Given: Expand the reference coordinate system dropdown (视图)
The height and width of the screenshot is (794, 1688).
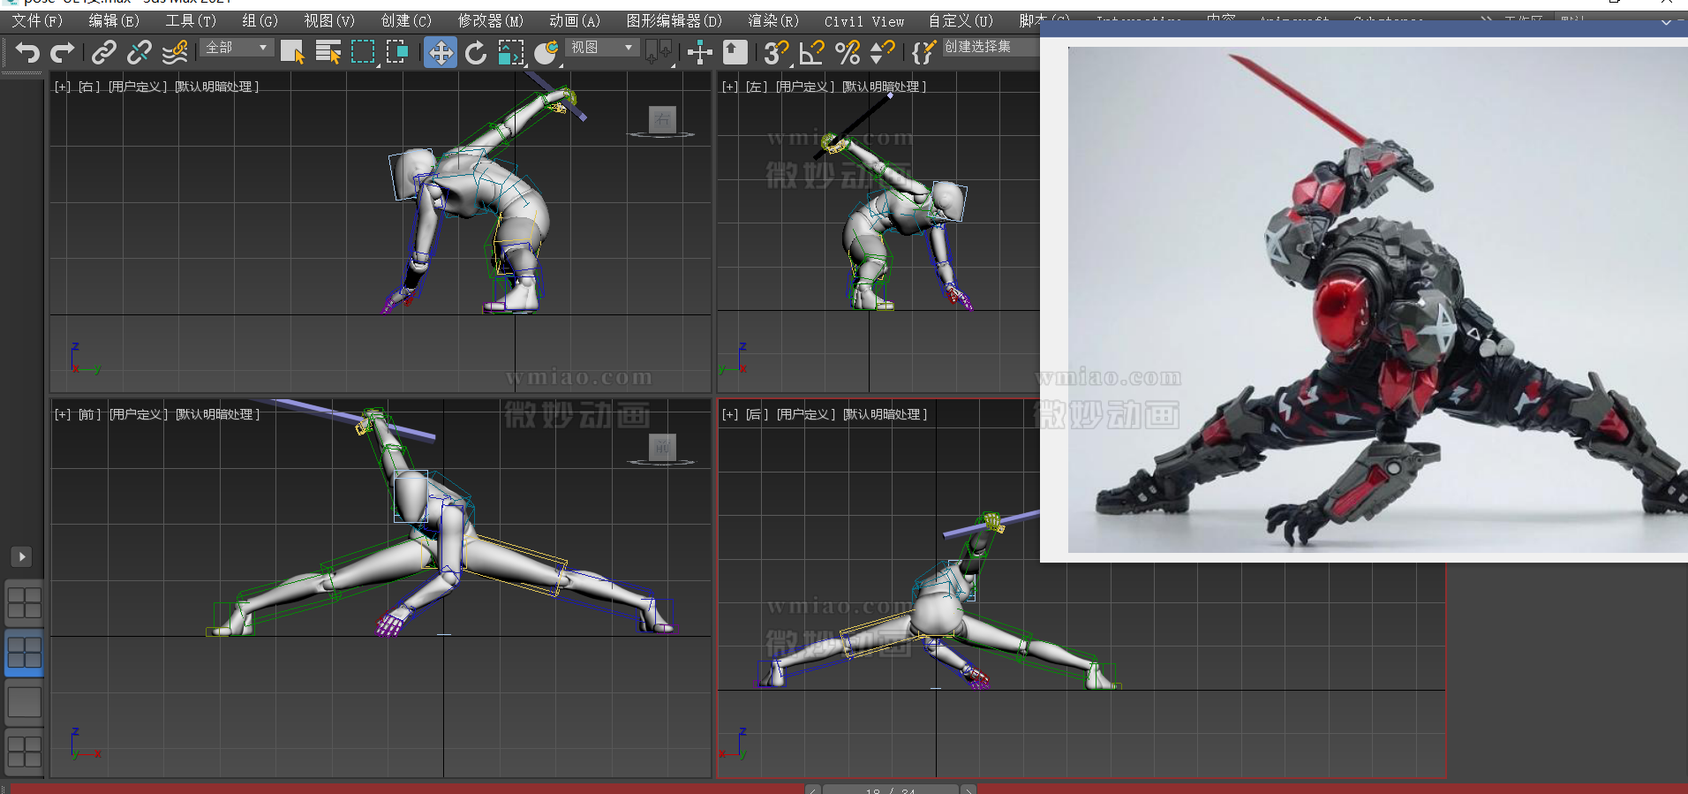Looking at the screenshot, I should [602, 48].
